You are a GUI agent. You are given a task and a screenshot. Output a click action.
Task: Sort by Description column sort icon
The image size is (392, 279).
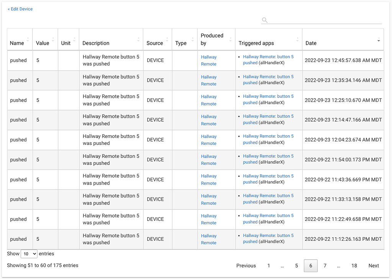pyautogui.click(x=138, y=39)
